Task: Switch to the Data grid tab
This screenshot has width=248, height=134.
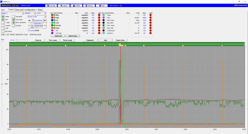Action: pos(19,10)
